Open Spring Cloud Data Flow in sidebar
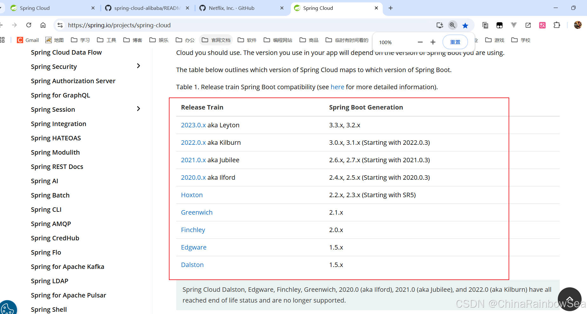The width and height of the screenshot is (587, 314). 66,52
